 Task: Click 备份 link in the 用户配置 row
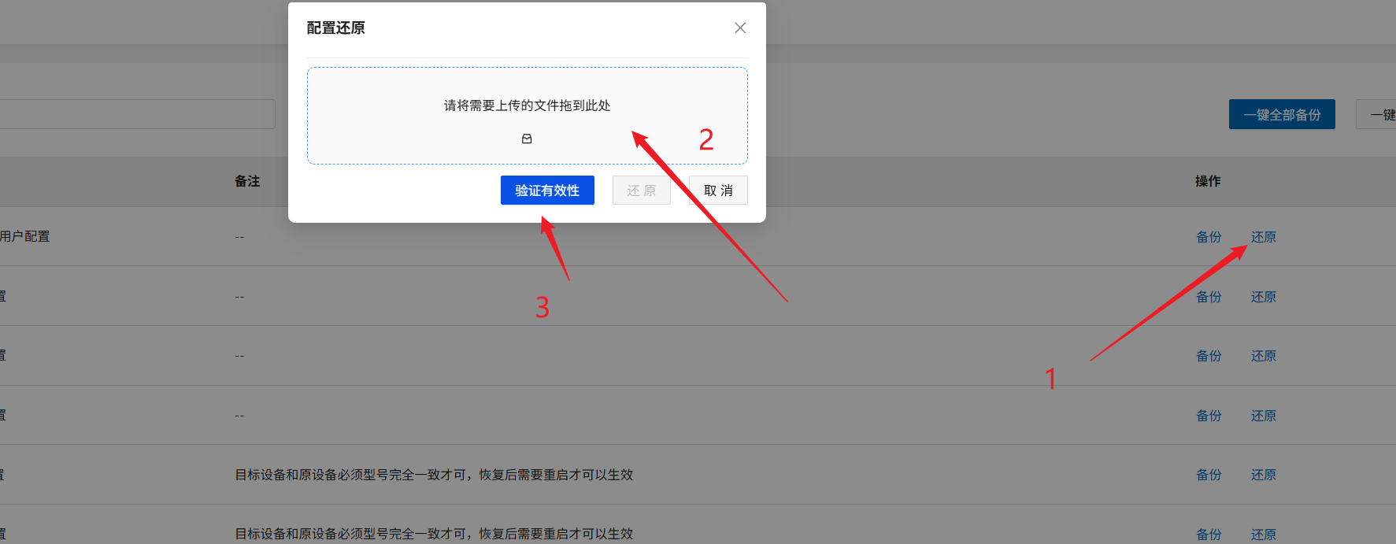click(x=1209, y=237)
